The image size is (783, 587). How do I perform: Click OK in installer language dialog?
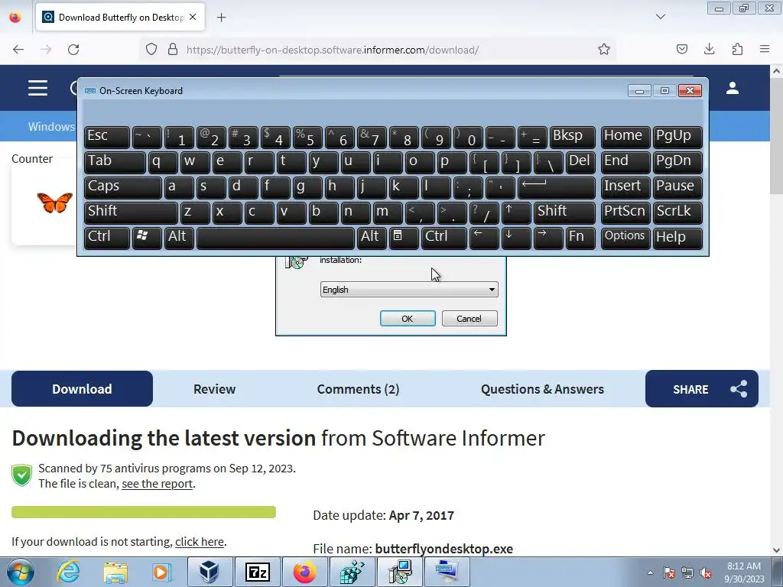(x=408, y=319)
